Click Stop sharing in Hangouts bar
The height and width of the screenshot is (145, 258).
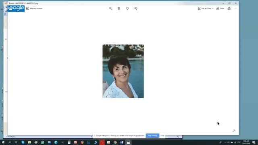[x=152, y=136]
